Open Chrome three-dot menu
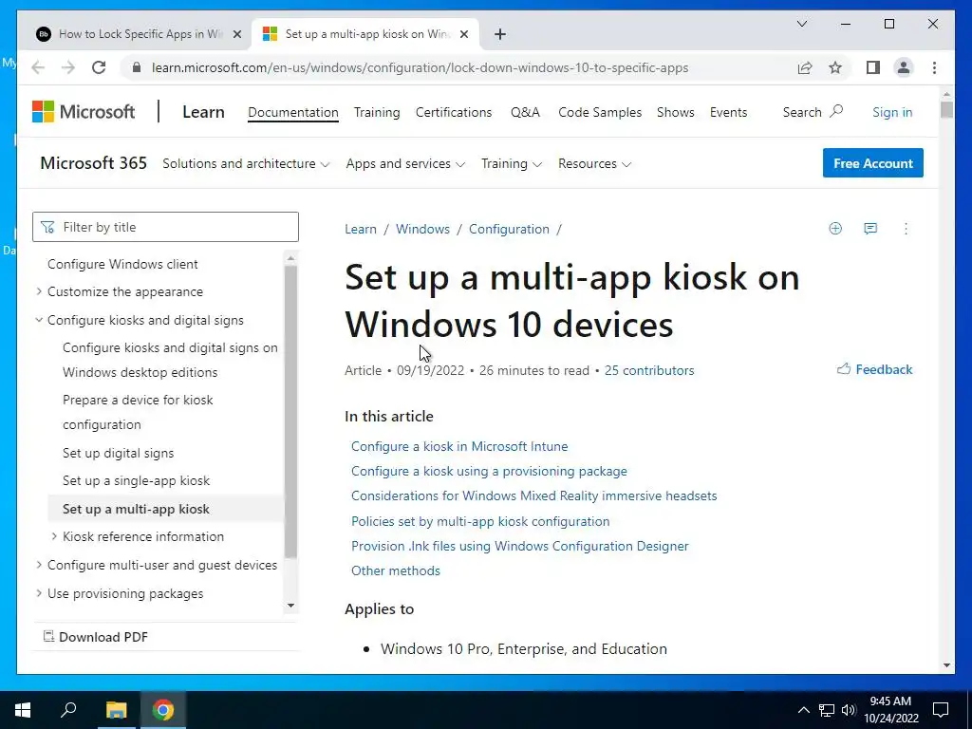972x729 pixels. point(934,67)
